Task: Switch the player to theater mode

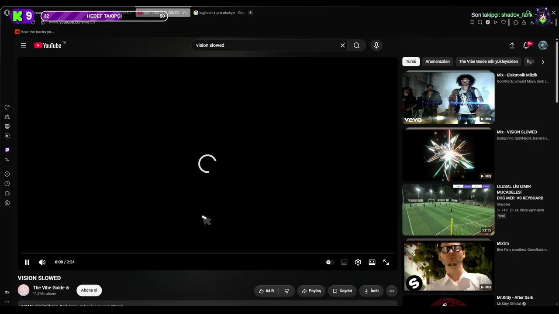Action: [372, 262]
